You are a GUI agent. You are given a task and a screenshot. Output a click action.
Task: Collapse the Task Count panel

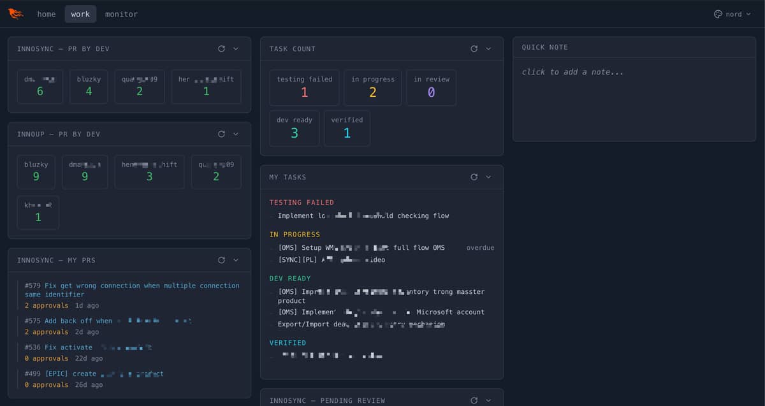488,48
